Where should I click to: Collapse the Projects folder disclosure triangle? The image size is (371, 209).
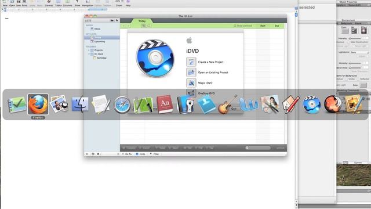[x=89, y=51]
